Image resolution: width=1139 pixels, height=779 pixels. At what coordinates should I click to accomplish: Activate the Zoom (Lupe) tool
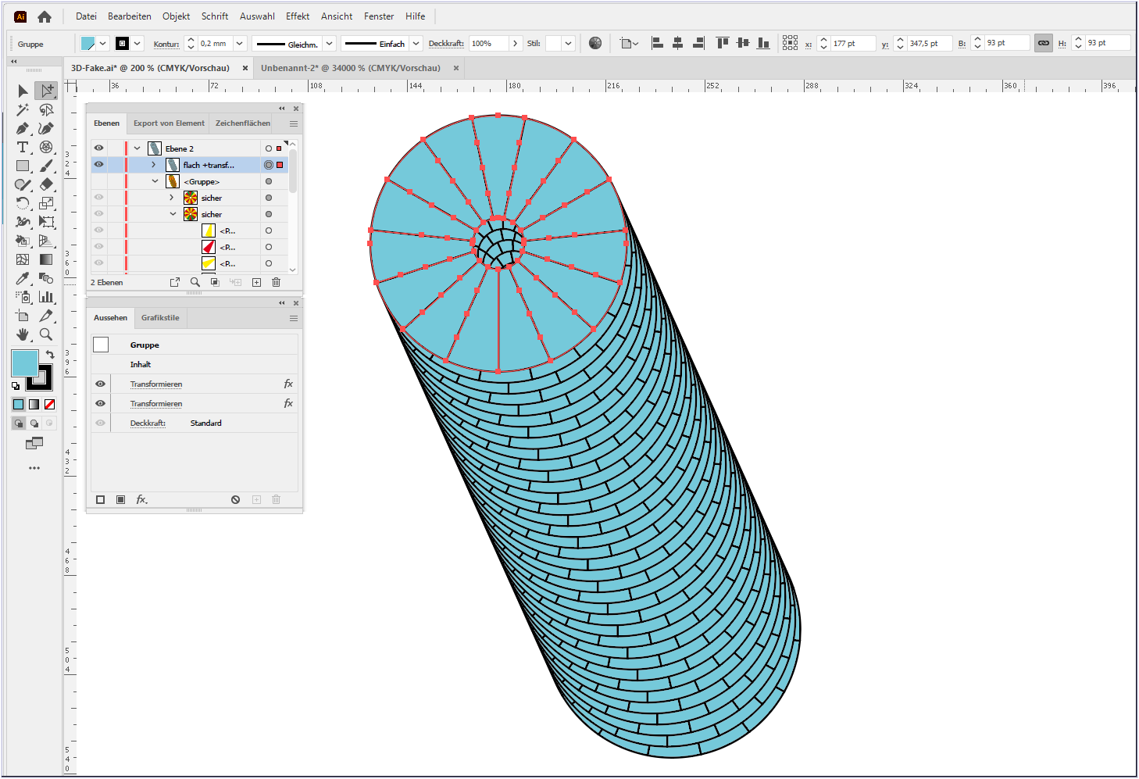pos(45,334)
